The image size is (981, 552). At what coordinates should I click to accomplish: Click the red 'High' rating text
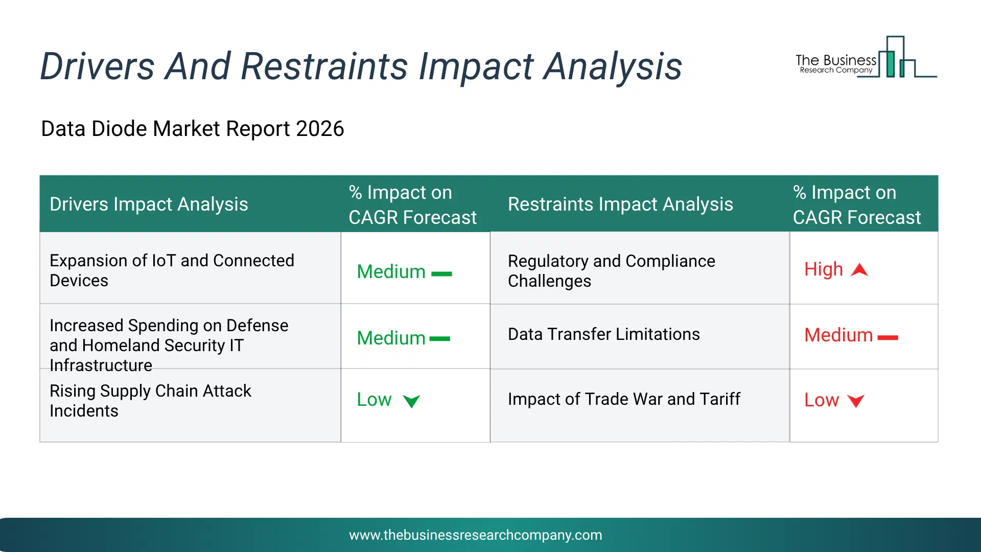pos(823,269)
